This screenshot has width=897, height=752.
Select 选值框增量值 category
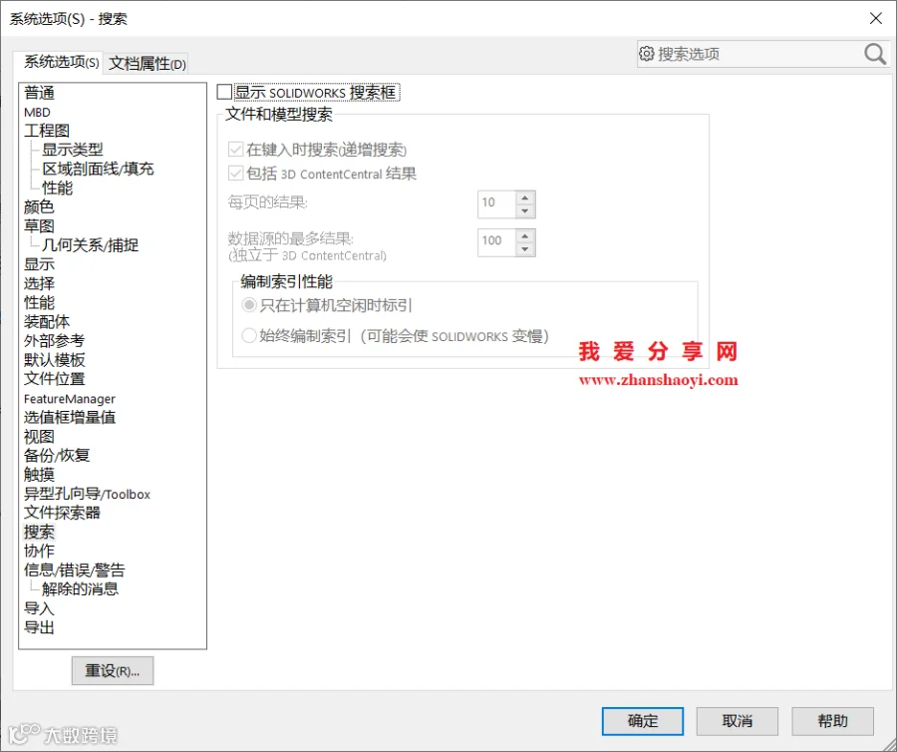[69, 417]
